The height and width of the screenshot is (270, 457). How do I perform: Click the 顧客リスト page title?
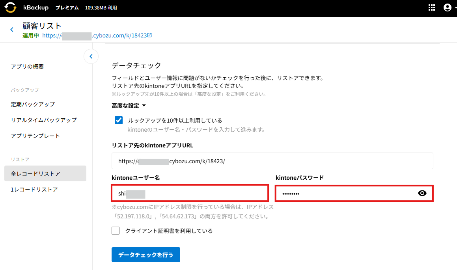(x=42, y=26)
